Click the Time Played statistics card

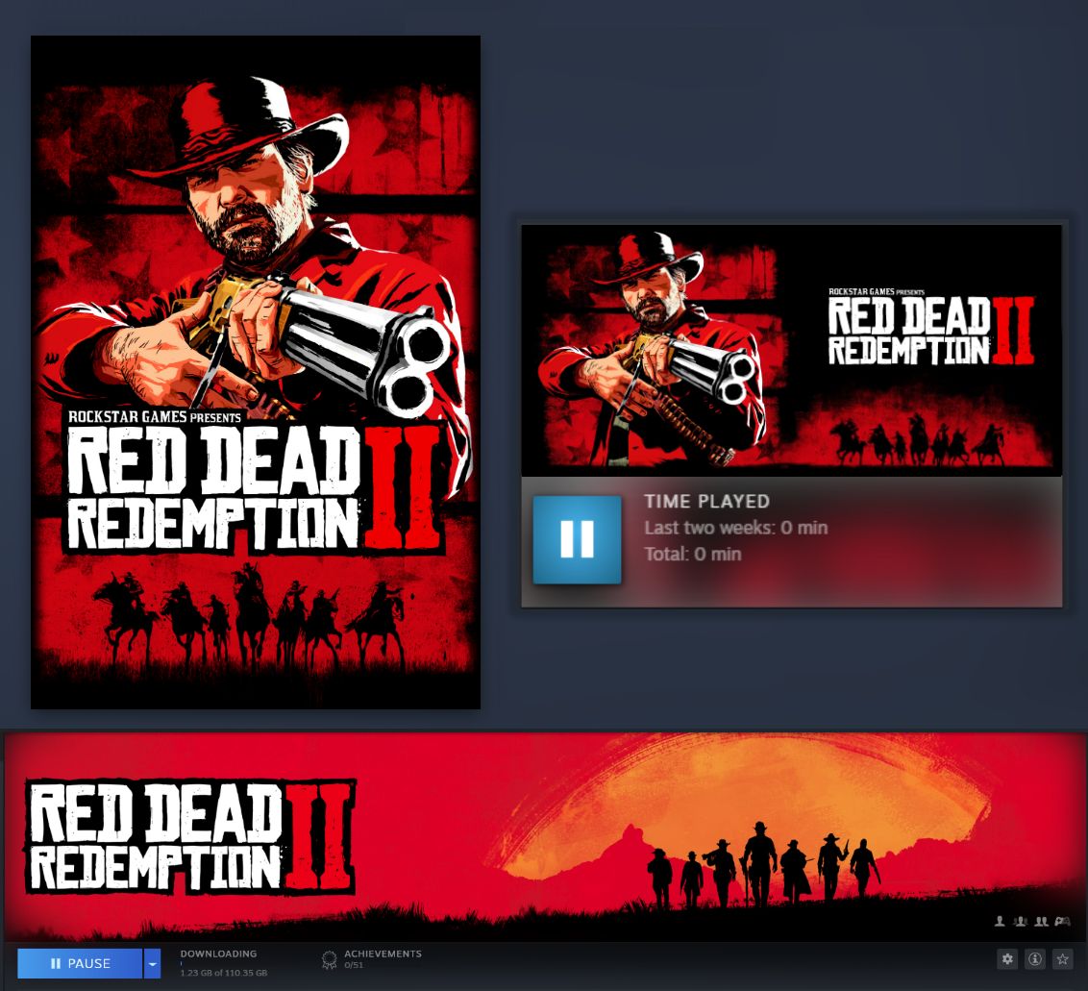791,540
